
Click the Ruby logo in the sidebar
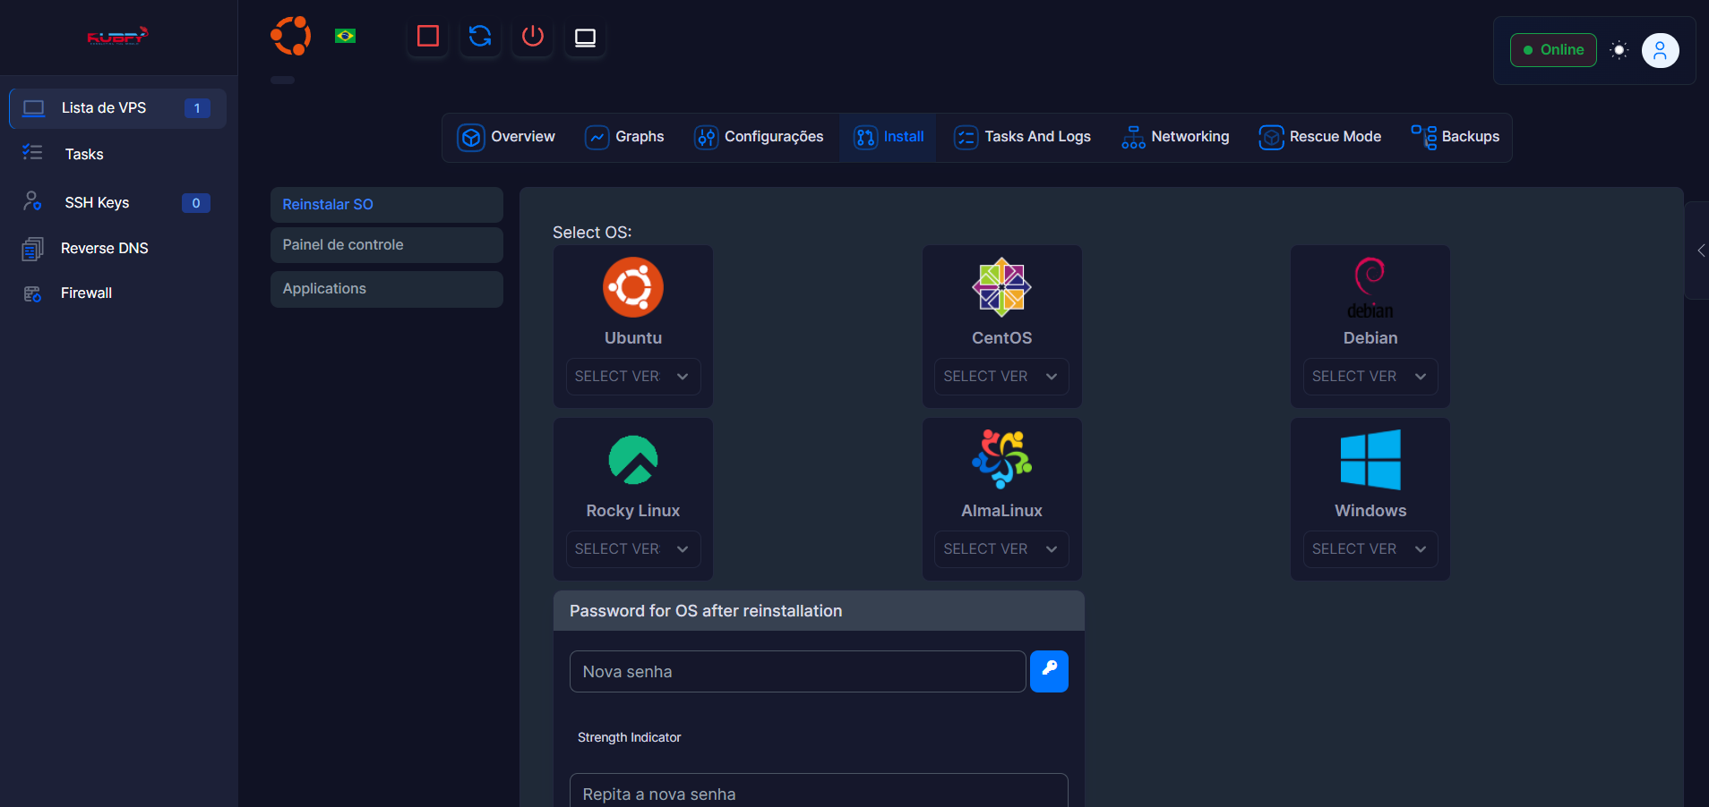pos(117,37)
